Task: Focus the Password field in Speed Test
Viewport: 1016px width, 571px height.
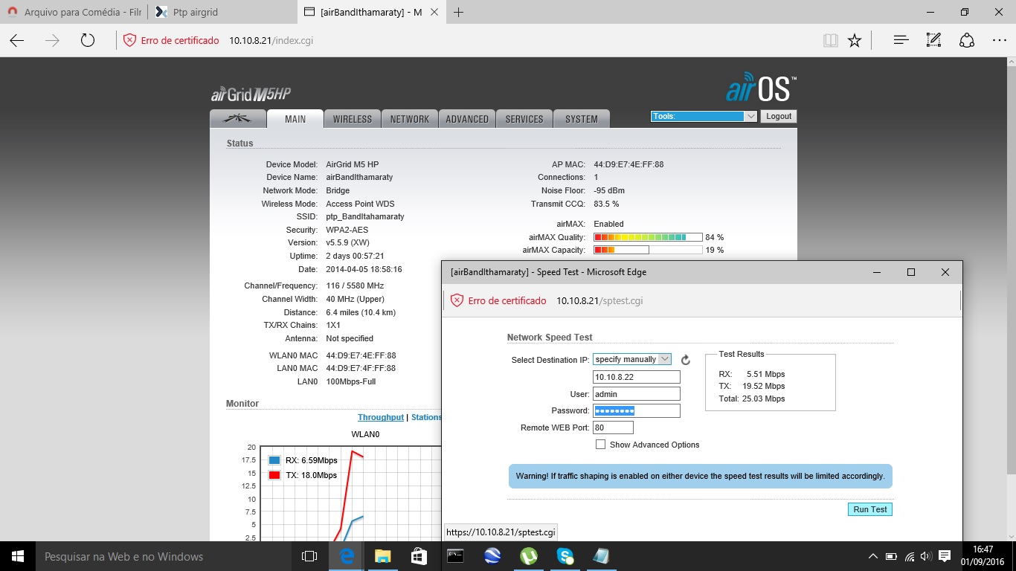Action: click(637, 410)
